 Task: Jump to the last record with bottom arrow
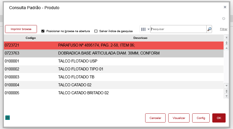[227, 96]
